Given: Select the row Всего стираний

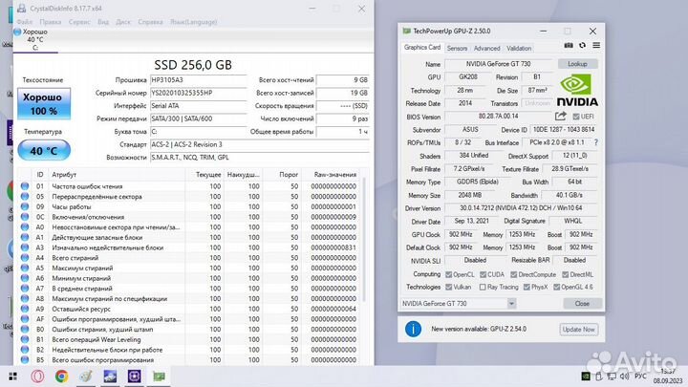Looking at the screenshot, I should coord(189,258).
